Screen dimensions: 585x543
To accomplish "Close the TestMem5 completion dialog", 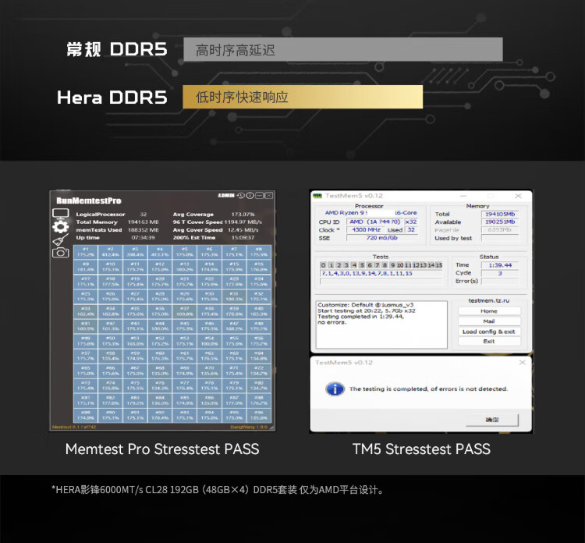I will click(x=523, y=362).
